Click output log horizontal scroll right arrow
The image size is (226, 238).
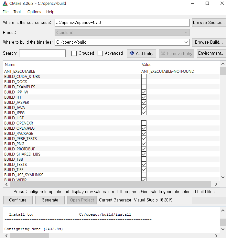click(216, 235)
